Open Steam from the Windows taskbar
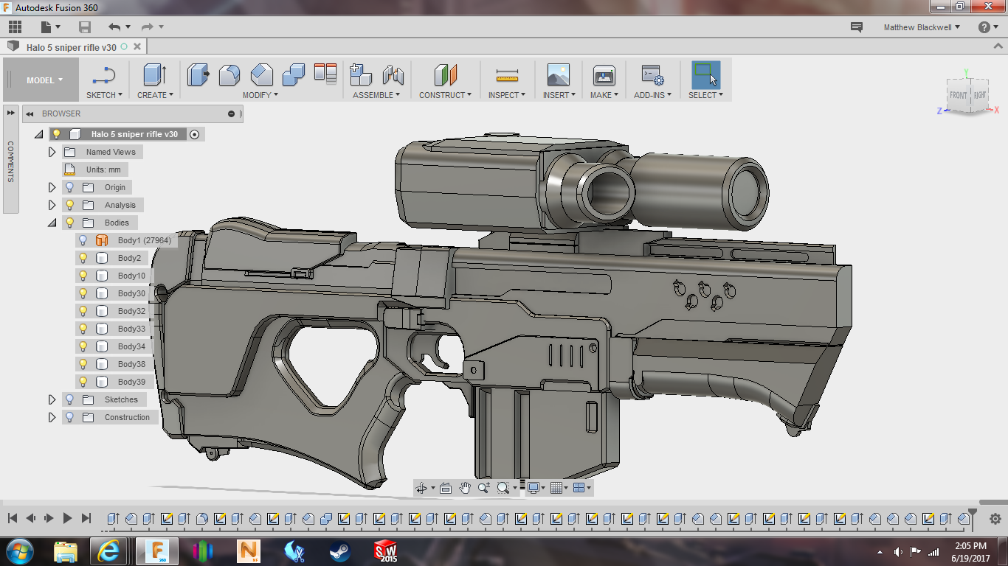This screenshot has width=1008, height=566. [x=340, y=551]
